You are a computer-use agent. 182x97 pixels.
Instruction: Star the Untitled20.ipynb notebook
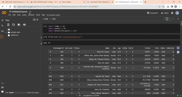(30, 12)
